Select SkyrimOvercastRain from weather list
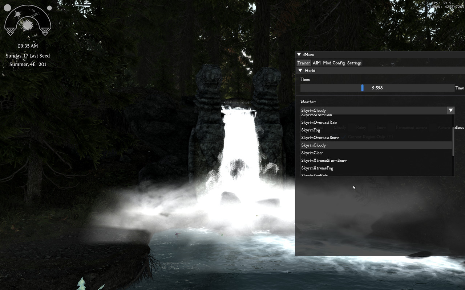 (376, 123)
